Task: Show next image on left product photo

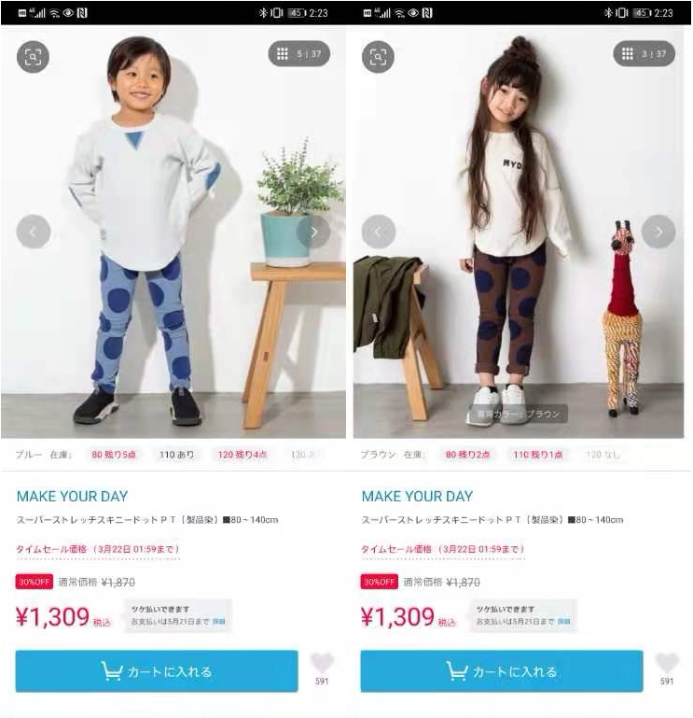Action: click(313, 232)
